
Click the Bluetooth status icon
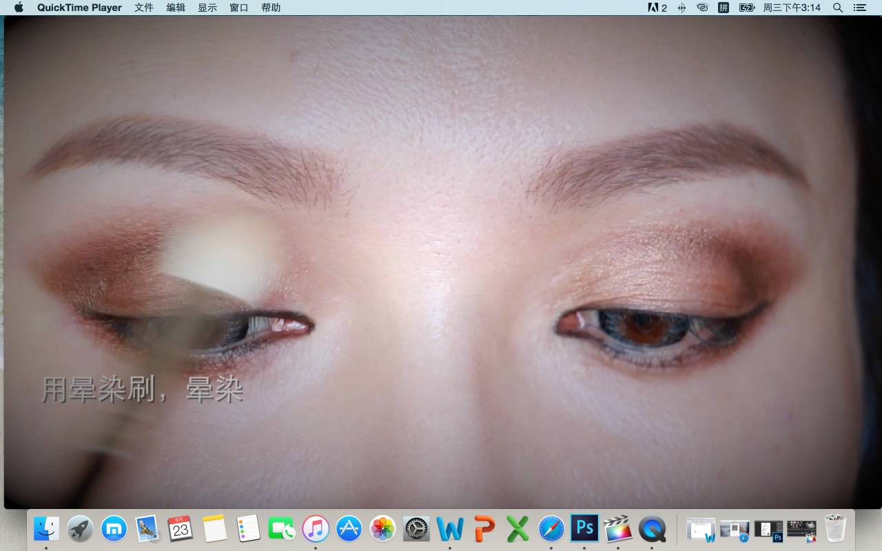point(681,8)
